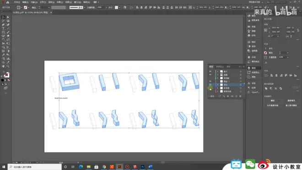Open stroke weight dropdown in Properties panel
Viewport: 302px width, 170px height.
(x=287, y=53)
